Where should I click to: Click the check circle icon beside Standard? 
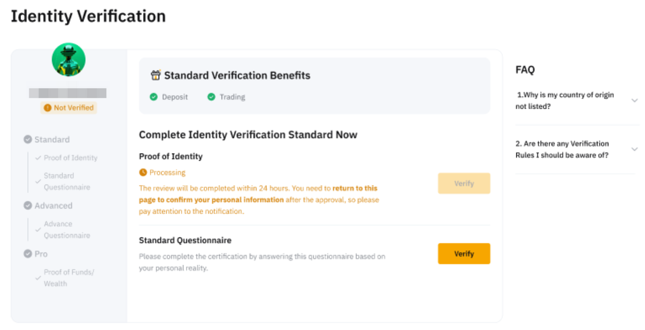(x=28, y=139)
